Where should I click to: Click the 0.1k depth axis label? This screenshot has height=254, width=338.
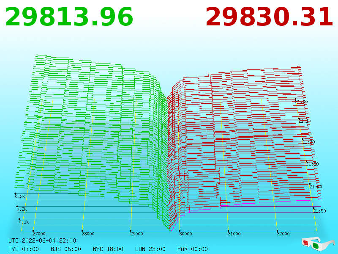tap(24, 222)
